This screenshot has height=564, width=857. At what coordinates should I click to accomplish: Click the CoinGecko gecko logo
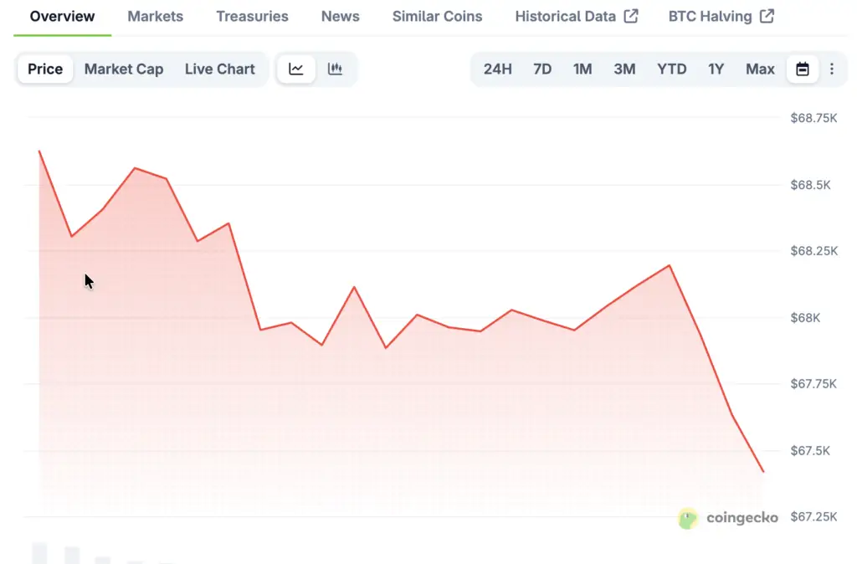pyautogui.click(x=688, y=518)
